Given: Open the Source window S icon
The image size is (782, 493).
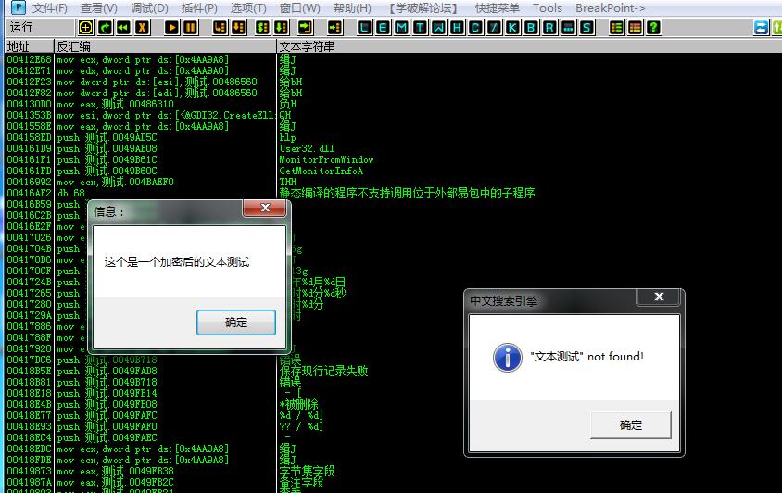Looking at the screenshot, I should click(586, 28).
